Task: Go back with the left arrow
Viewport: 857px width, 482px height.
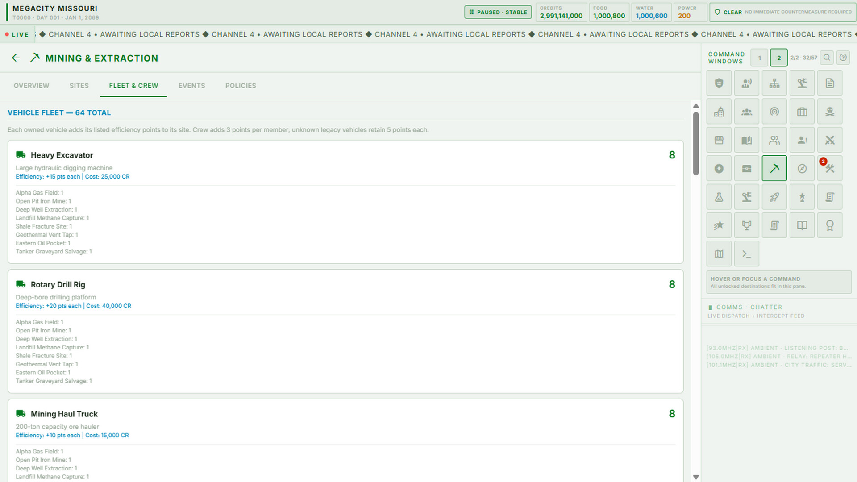Action: (x=16, y=58)
